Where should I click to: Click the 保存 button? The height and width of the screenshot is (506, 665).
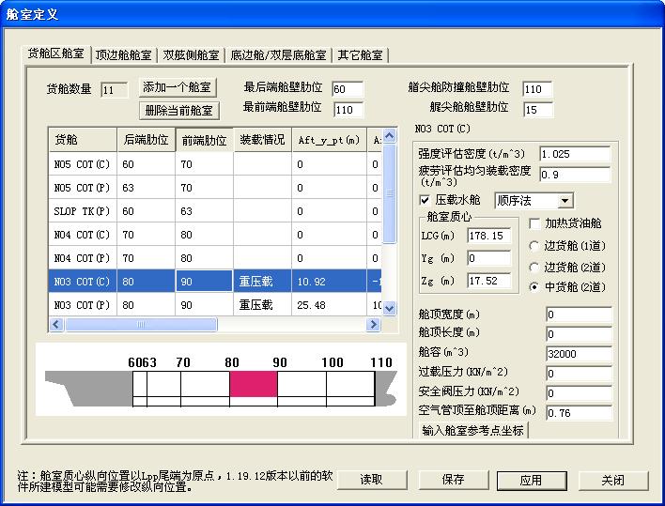point(453,480)
